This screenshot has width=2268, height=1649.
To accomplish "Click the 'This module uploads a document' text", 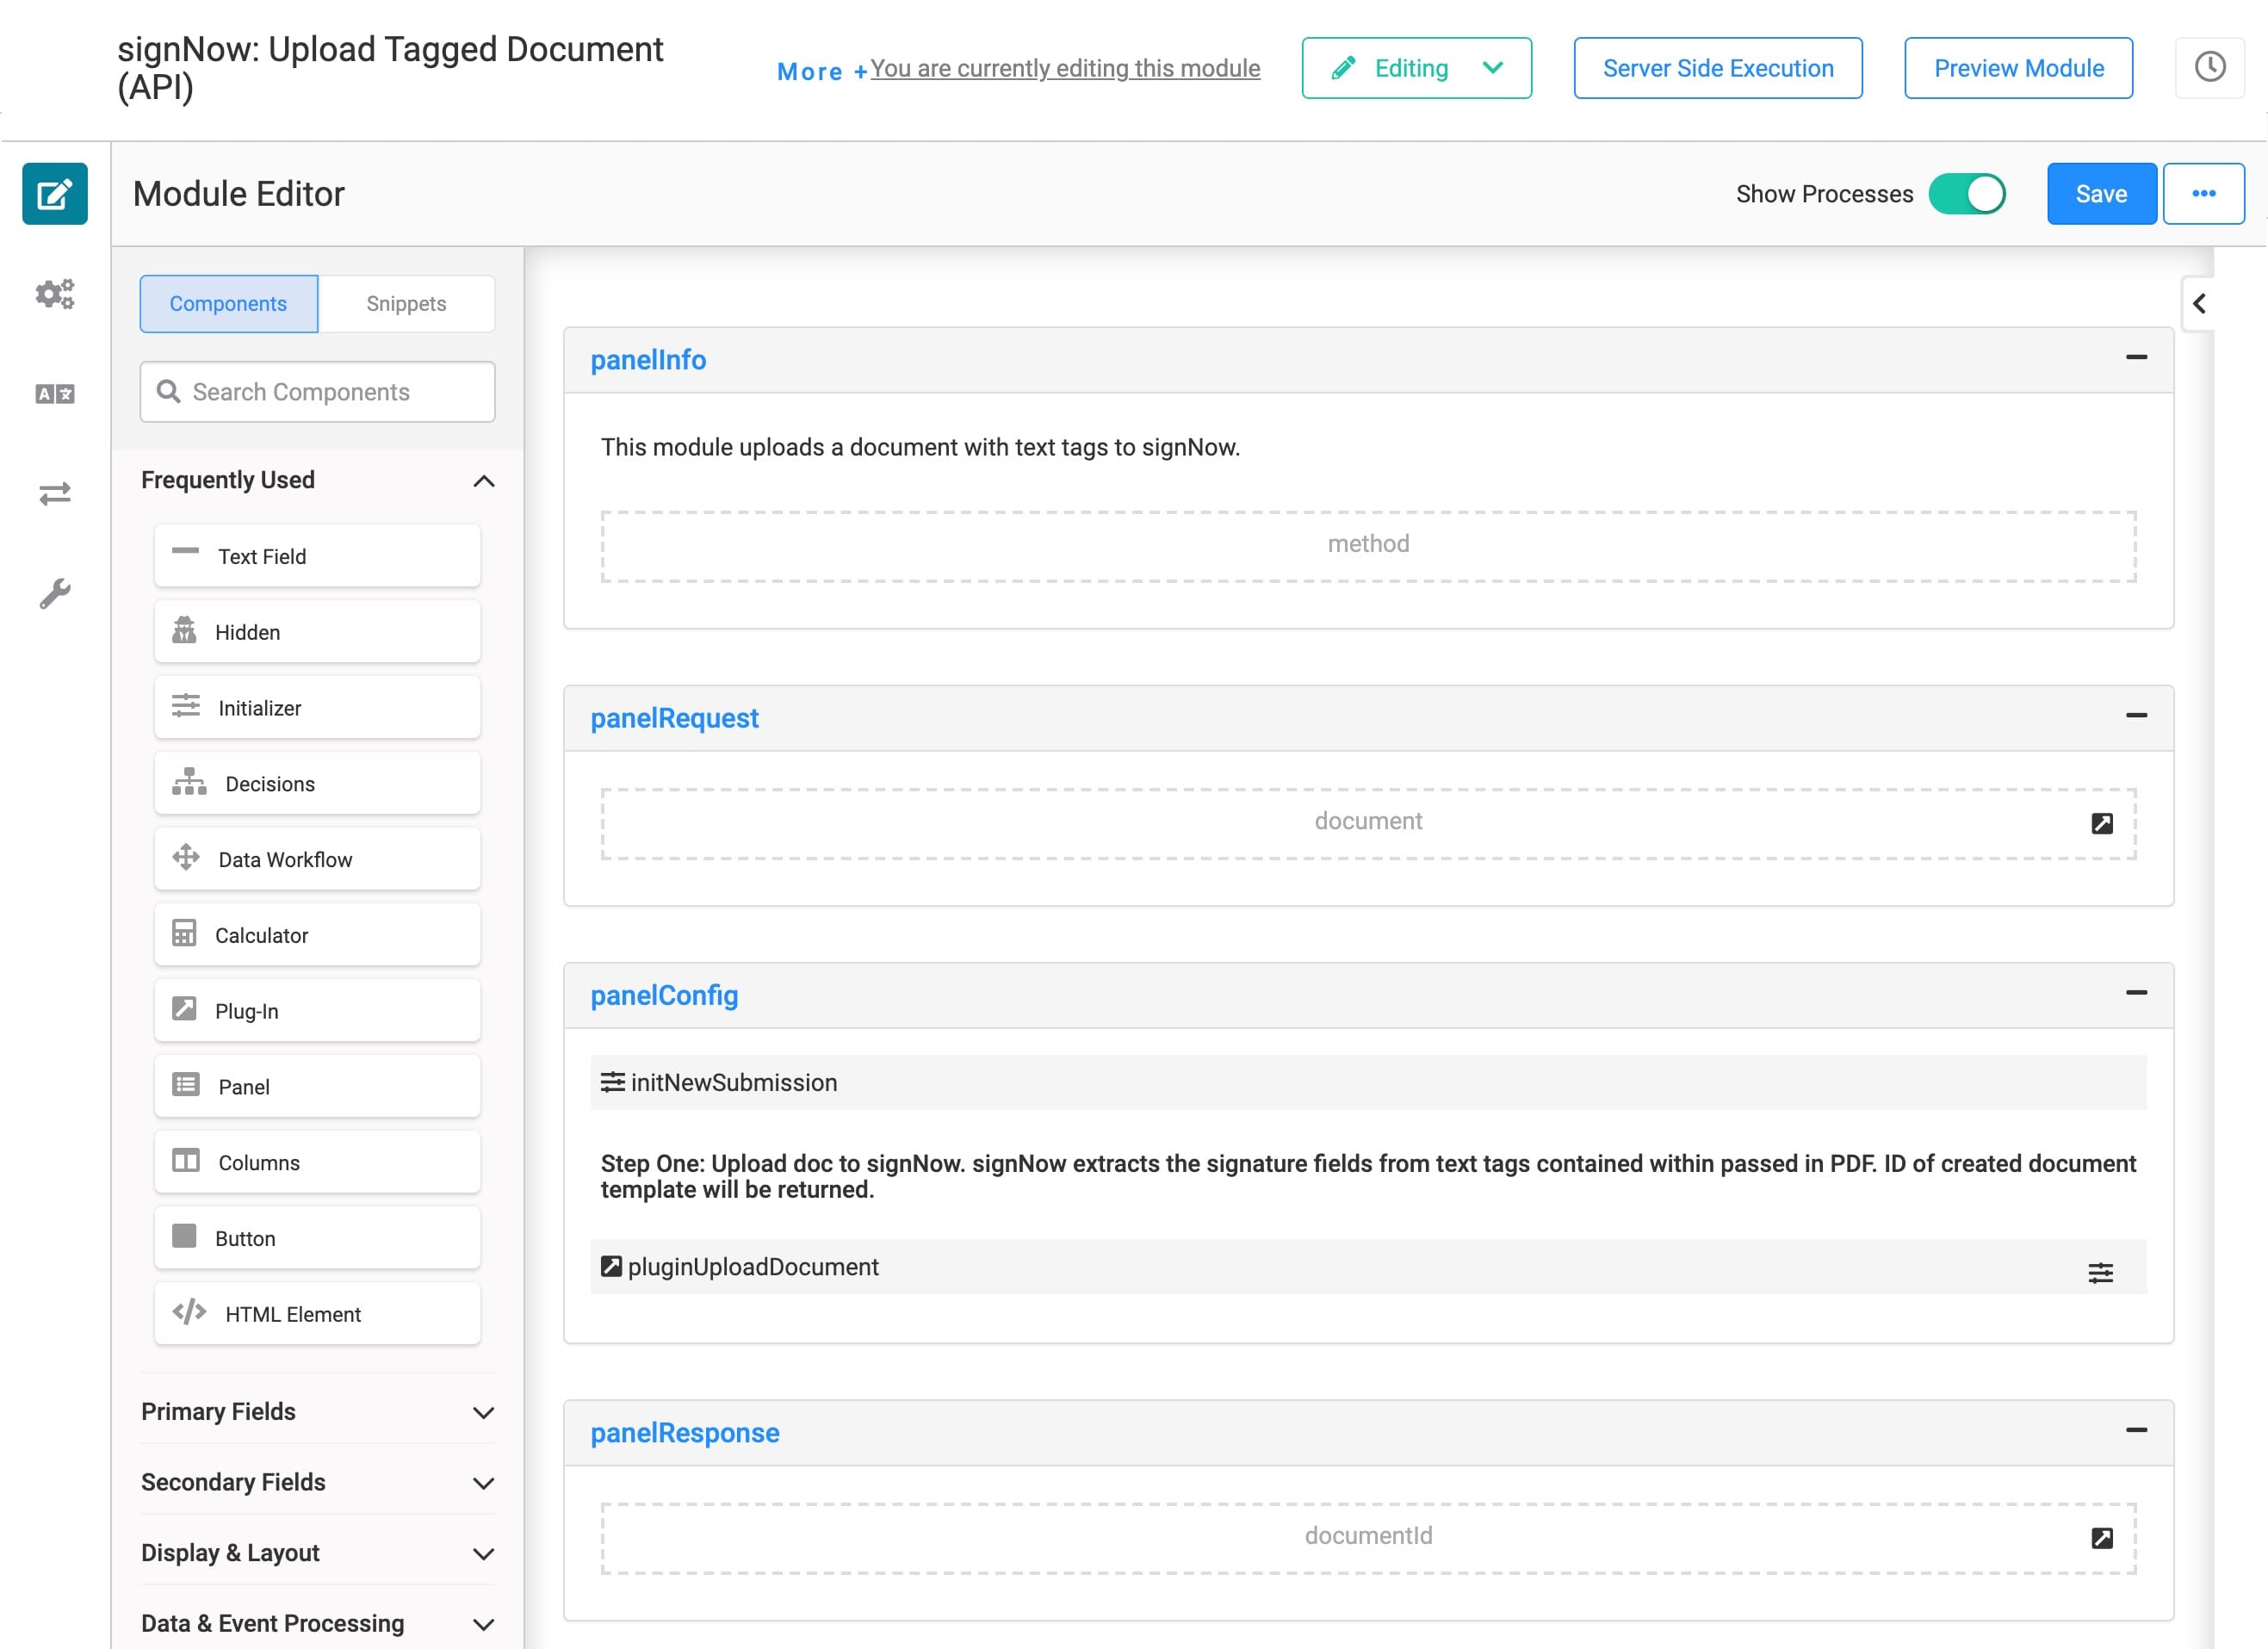I will [920, 447].
